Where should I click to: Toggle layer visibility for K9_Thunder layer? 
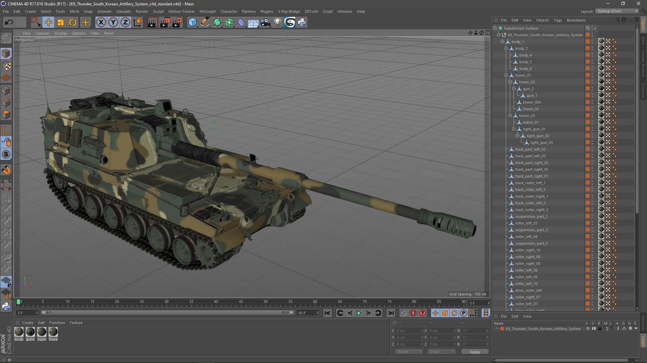(594, 329)
